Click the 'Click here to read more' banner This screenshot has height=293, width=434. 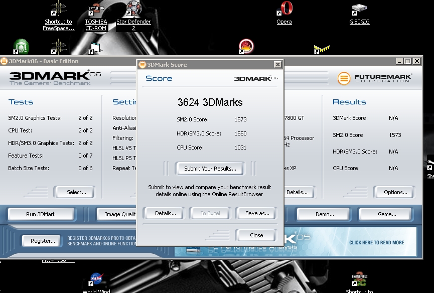376,242
